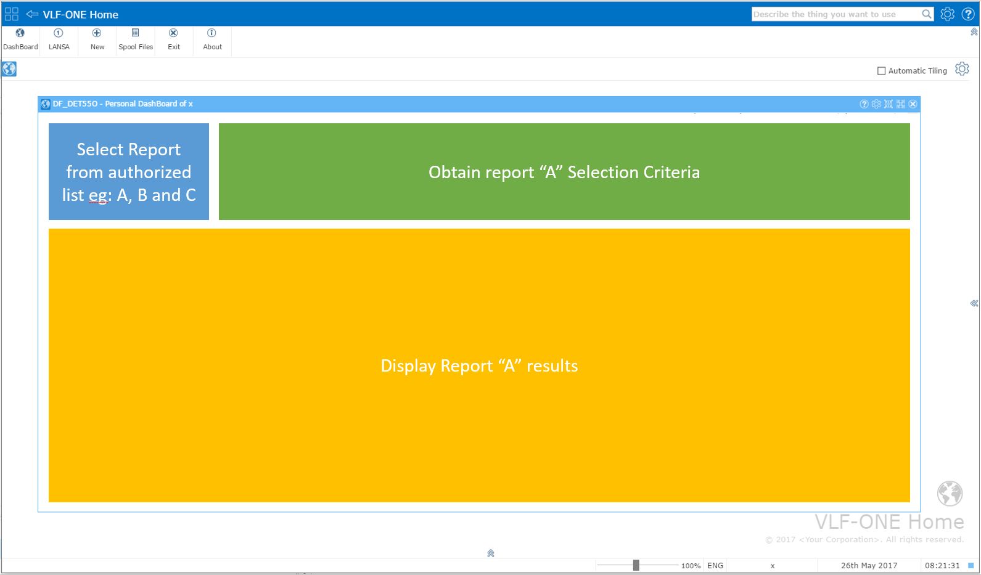Click the green 'Obtain report A Selection Criteria' panel
This screenshot has height=575, width=981.
[x=564, y=171]
